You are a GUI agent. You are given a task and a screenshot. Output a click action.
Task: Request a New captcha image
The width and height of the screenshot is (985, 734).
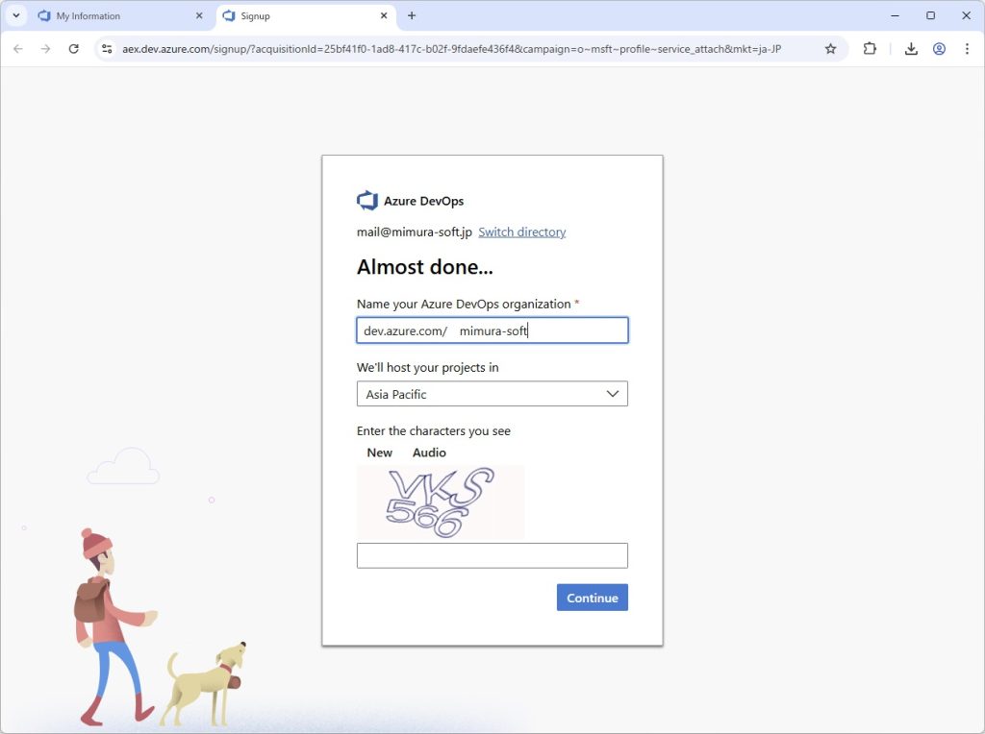(379, 453)
